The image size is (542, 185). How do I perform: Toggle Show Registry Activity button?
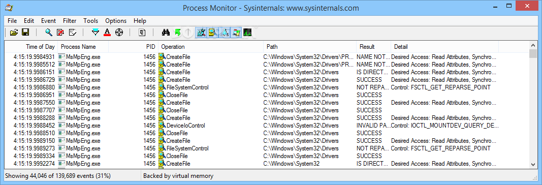(x=201, y=33)
